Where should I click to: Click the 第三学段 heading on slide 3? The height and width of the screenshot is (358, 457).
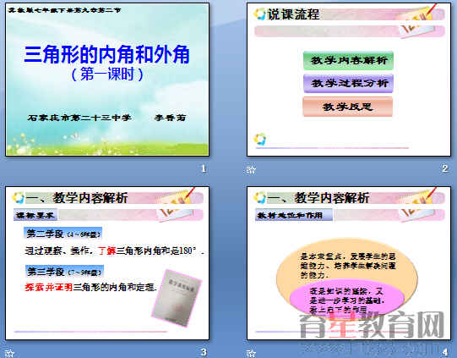[x=64, y=272]
